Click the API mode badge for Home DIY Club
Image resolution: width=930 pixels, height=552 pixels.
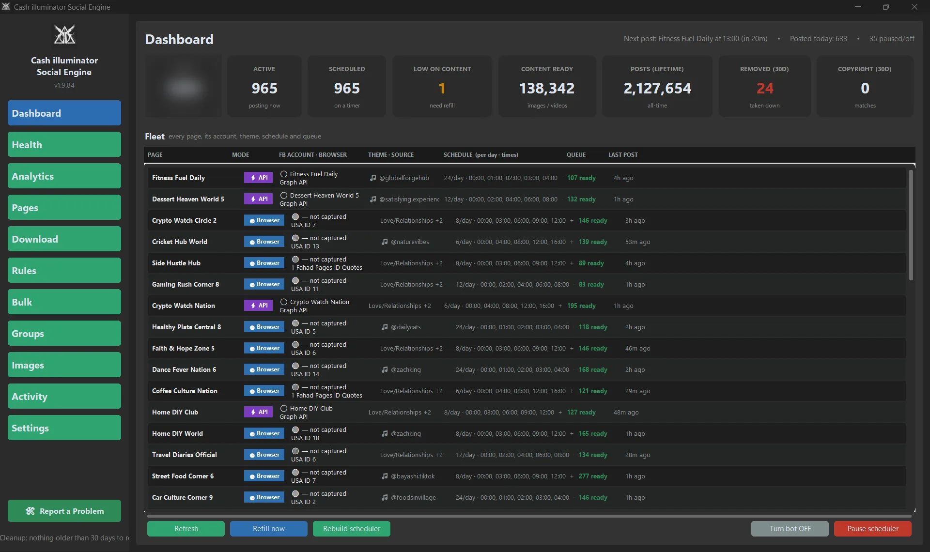258,412
